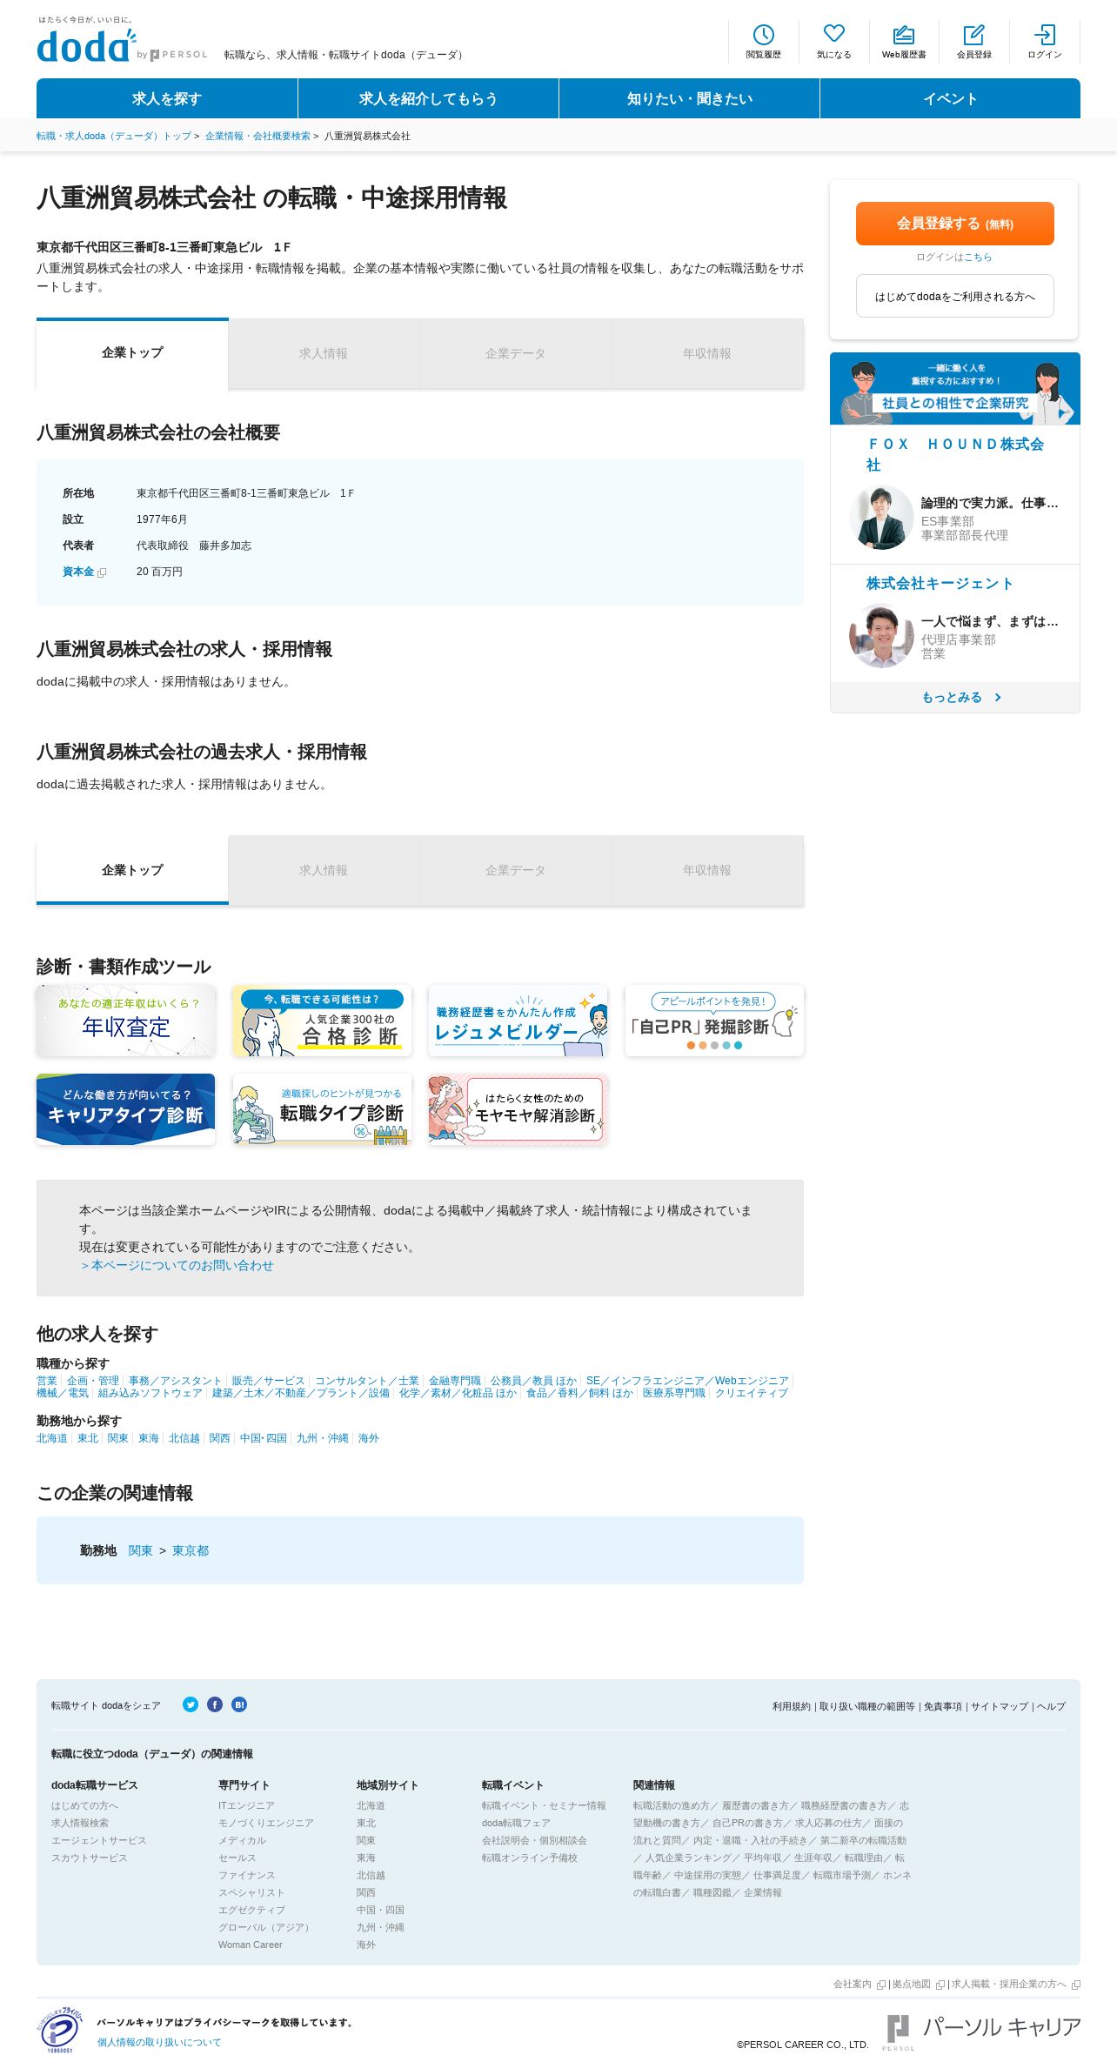
Task: Share on Hatena bookmark footer icon
Action: click(x=239, y=1704)
